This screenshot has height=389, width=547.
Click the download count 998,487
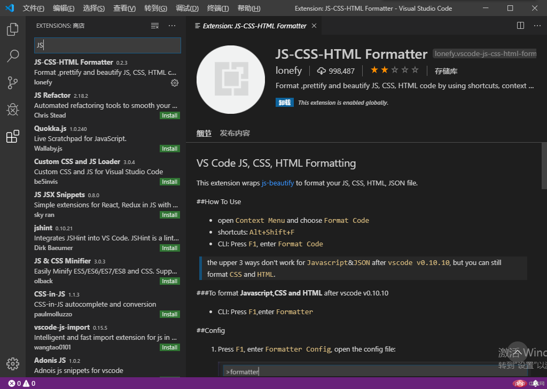[335, 71]
